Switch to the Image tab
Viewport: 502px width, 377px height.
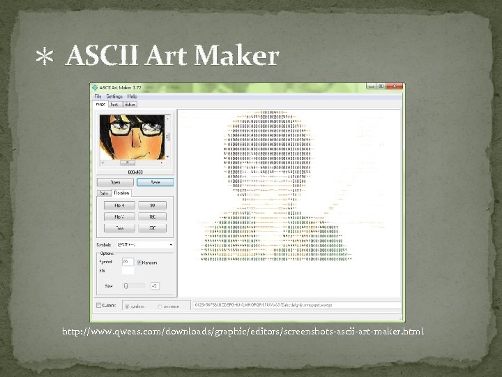tap(100, 104)
